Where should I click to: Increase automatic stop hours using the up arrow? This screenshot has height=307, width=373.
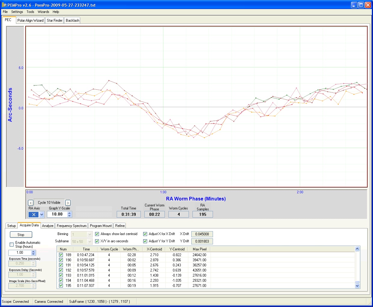pos(33,251)
